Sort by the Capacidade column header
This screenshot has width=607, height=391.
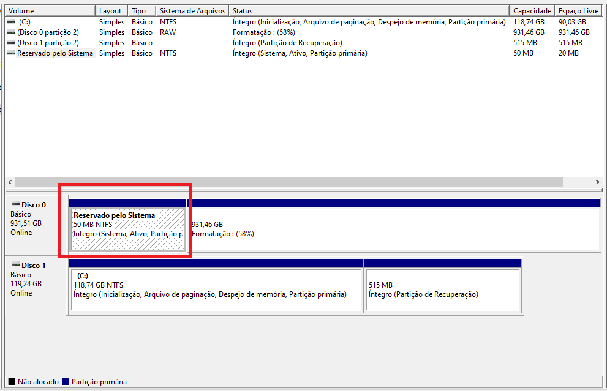point(532,11)
